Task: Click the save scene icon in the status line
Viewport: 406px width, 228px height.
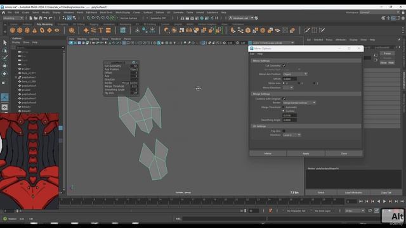Action: click(41, 18)
